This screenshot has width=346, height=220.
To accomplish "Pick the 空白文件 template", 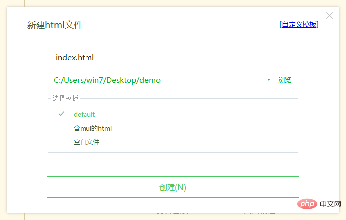I will [86, 142].
